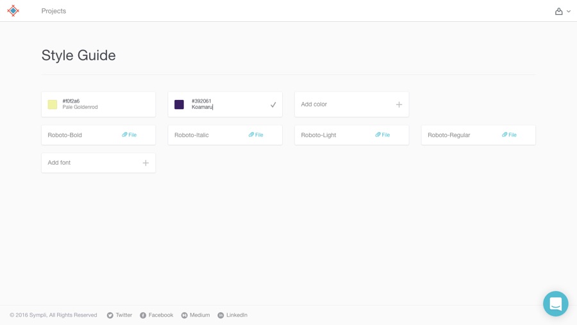Image resolution: width=577 pixels, height=325 pixels.
Task: Click the Add color card
Action: pos(351,104)
